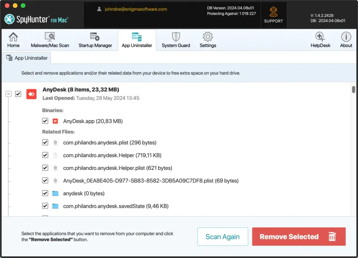Uncheck the anydesk folder entry
Screen dimensions: 358x258
click(x=45, y=193)
